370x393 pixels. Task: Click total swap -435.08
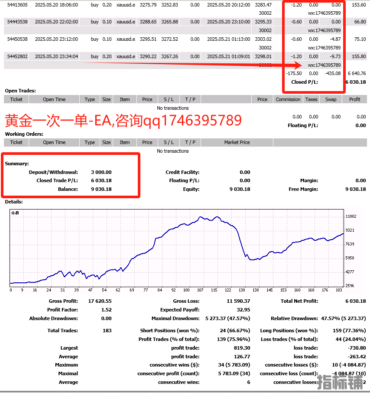(333, 73)
